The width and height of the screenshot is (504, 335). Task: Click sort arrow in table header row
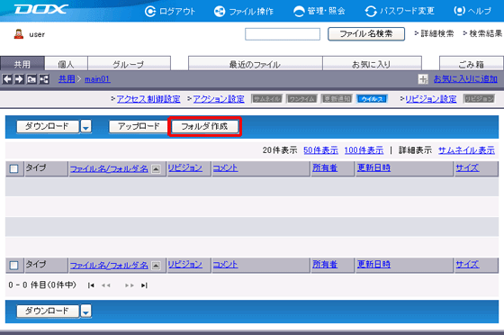click(156, 168)
